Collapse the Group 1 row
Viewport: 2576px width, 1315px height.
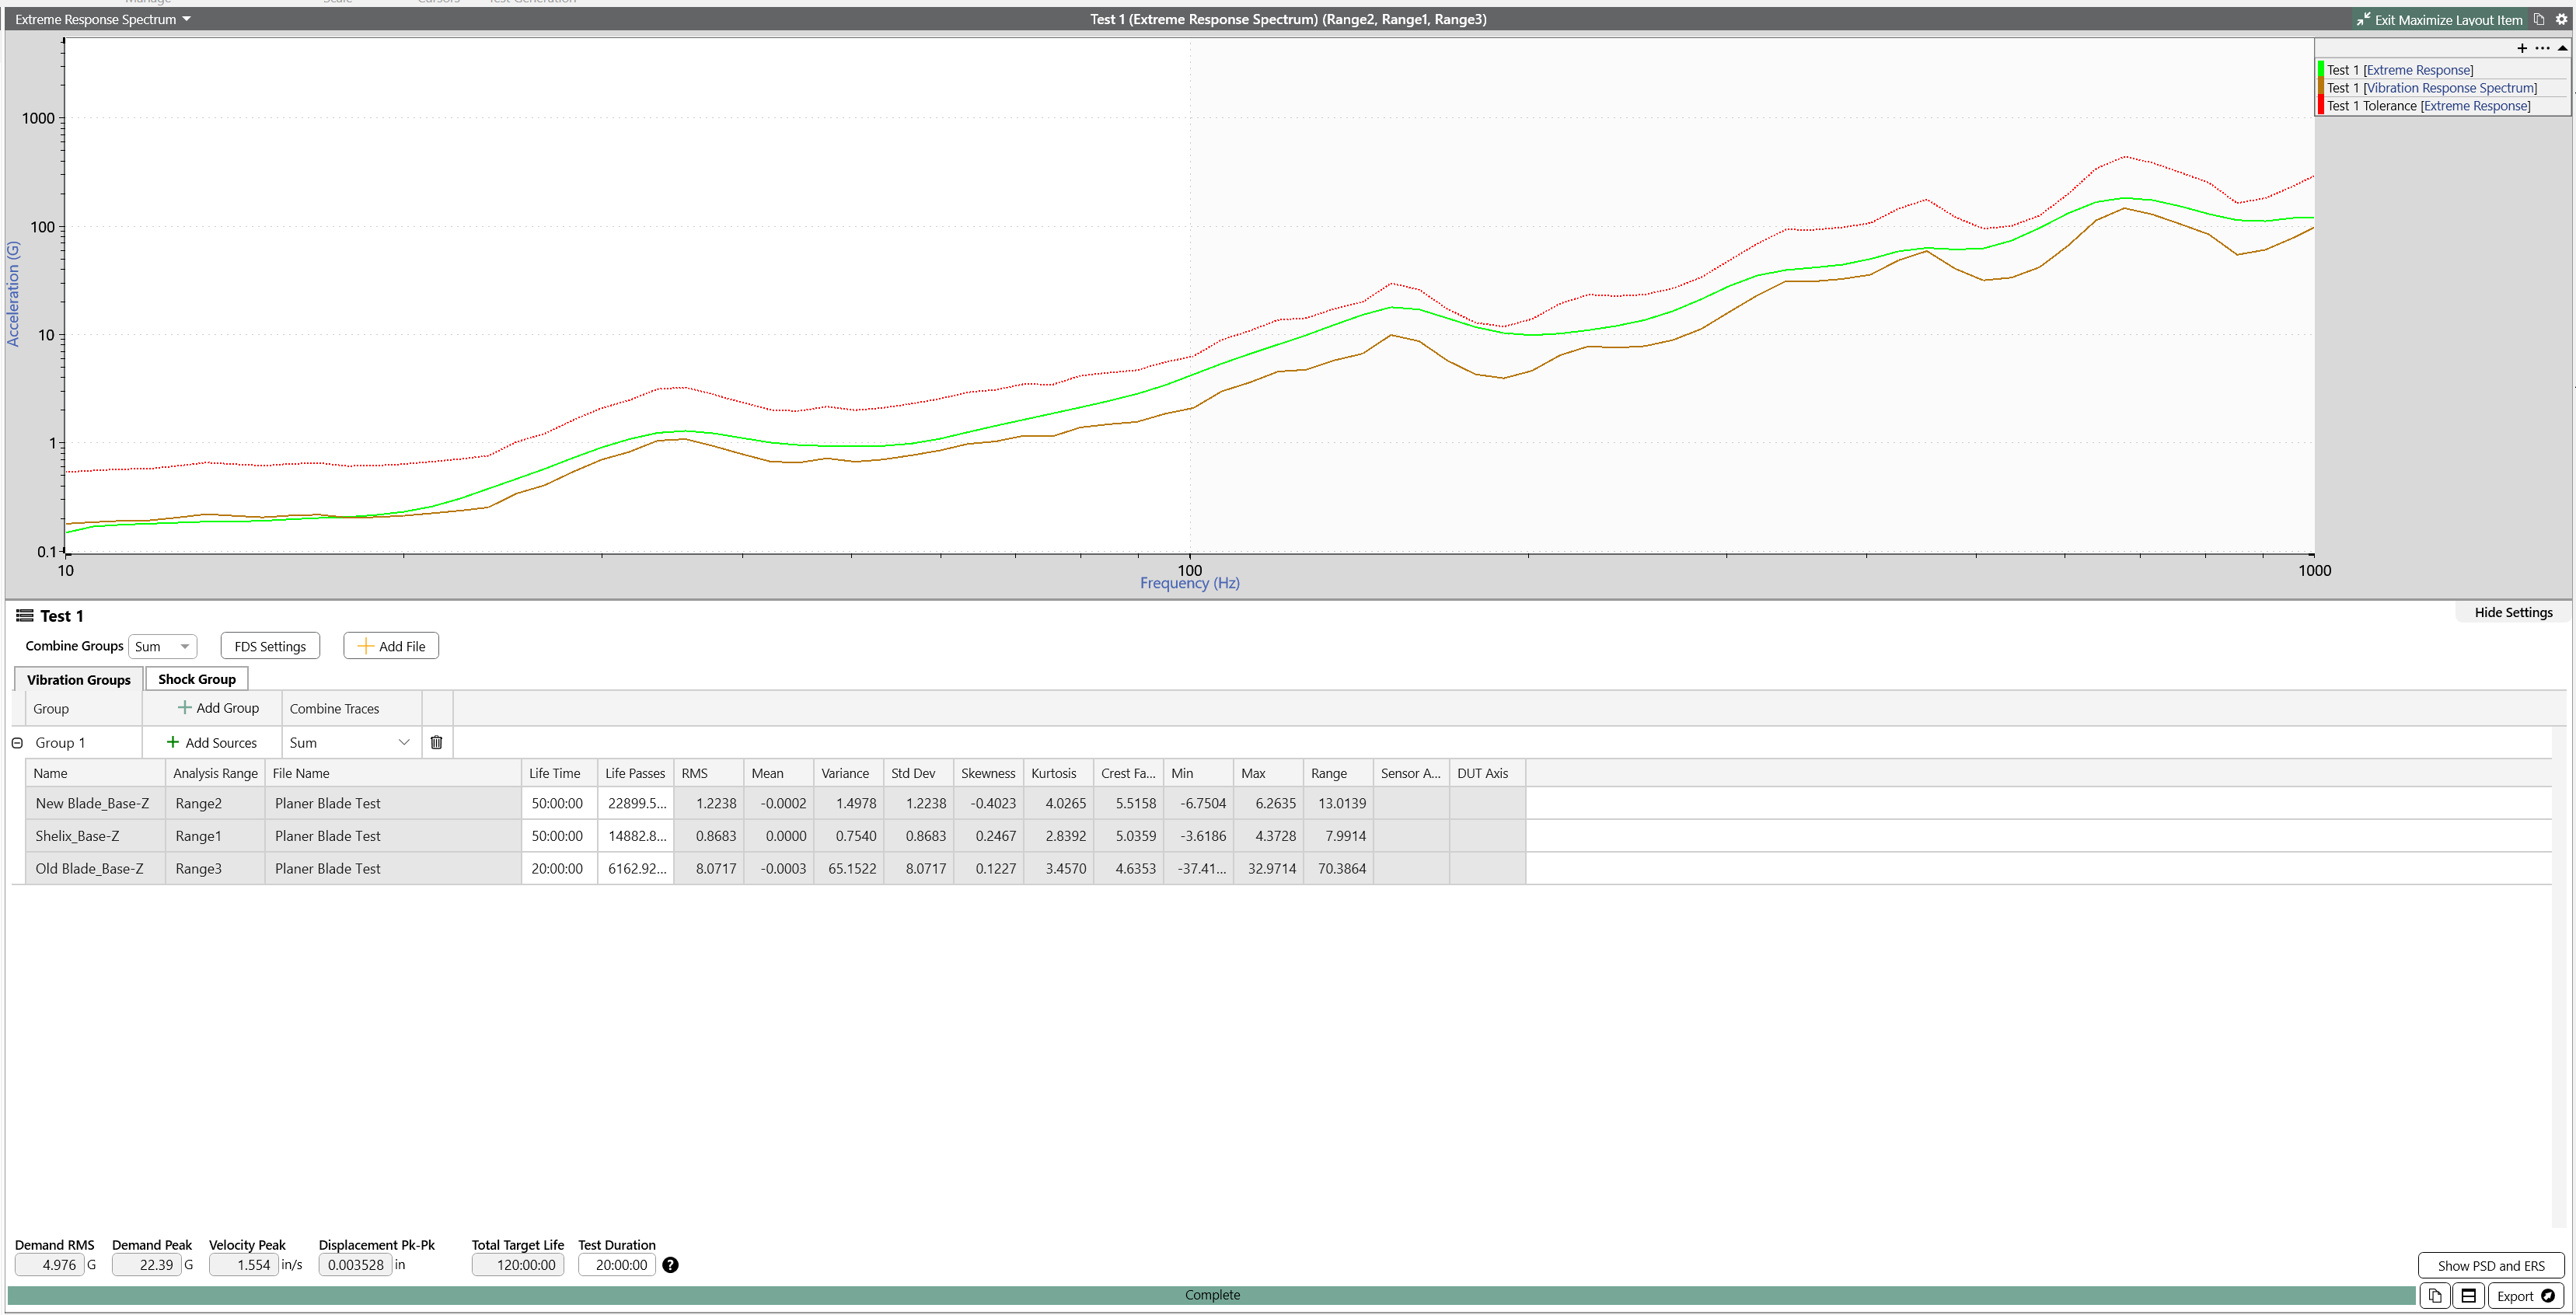(x=16, y=742)
